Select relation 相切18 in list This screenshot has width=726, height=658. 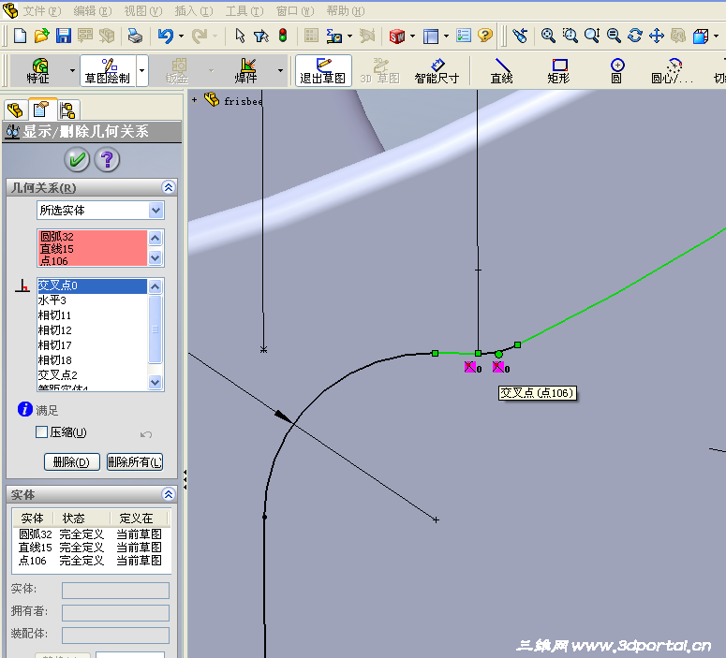pos(93,360)
